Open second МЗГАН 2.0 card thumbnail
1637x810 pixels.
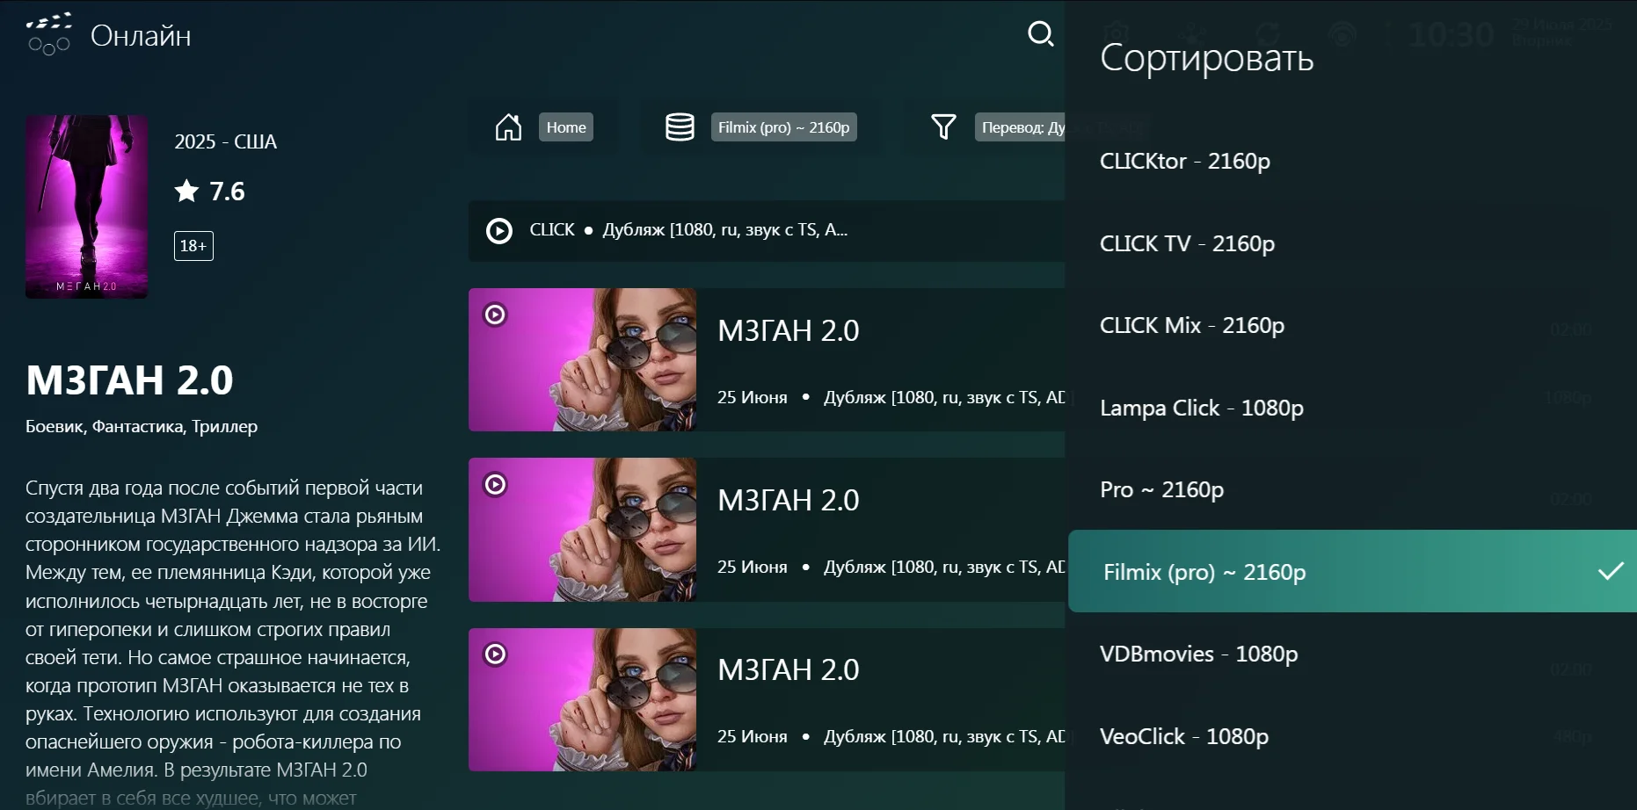click(x=582, y=530)
